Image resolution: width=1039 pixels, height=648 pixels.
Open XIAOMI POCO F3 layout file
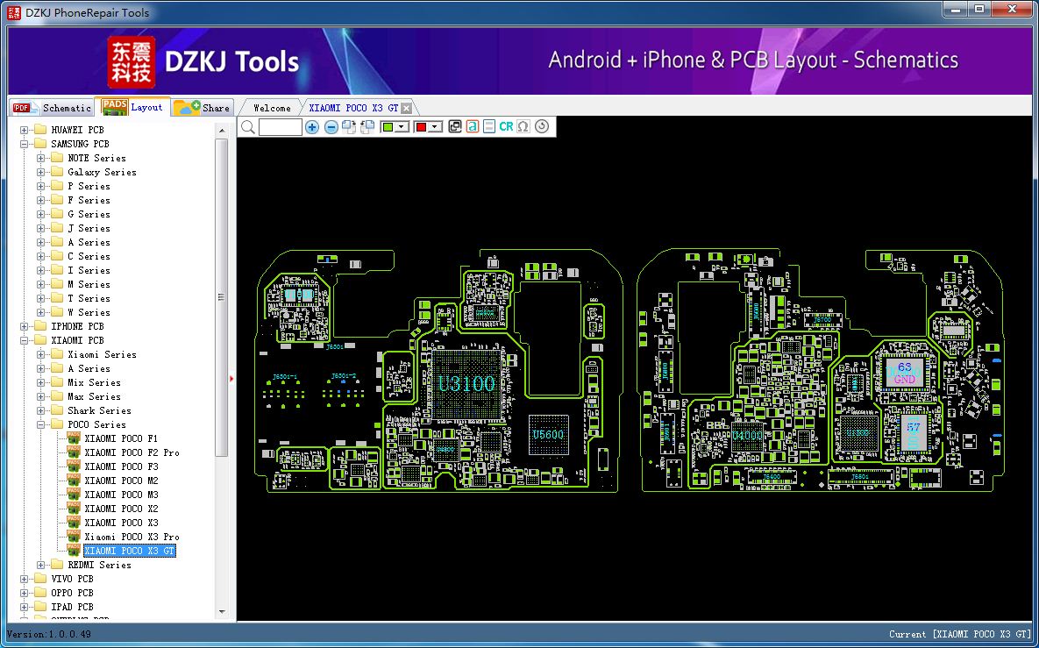[x=121, y=466]
